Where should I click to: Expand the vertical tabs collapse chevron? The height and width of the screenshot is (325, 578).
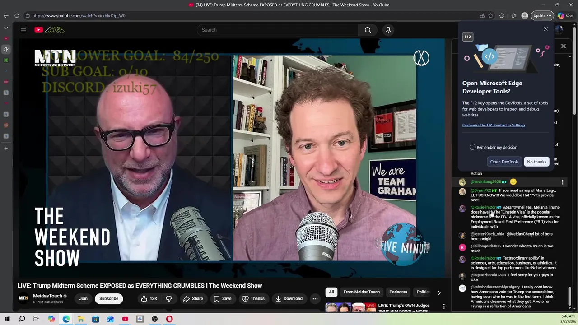pyautogui.click(x=6, y=28)
